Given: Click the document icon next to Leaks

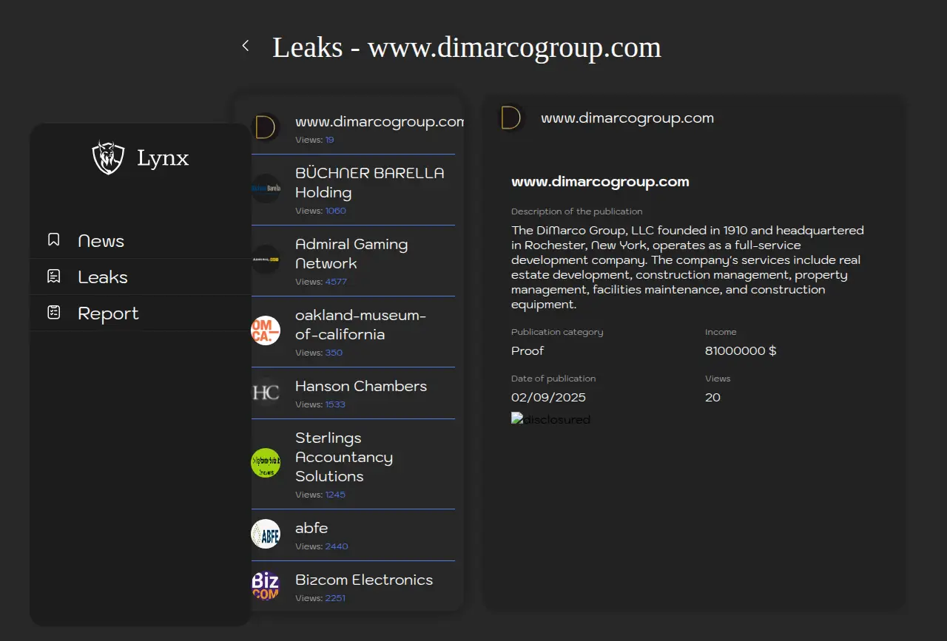Looking at the screenshot, I should [53, 277].
